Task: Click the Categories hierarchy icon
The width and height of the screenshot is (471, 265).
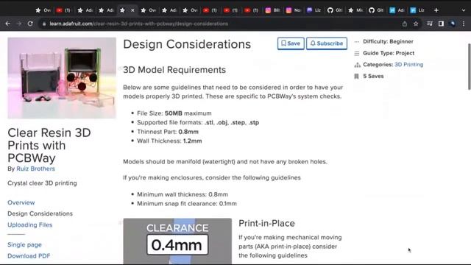Action: 357,65
